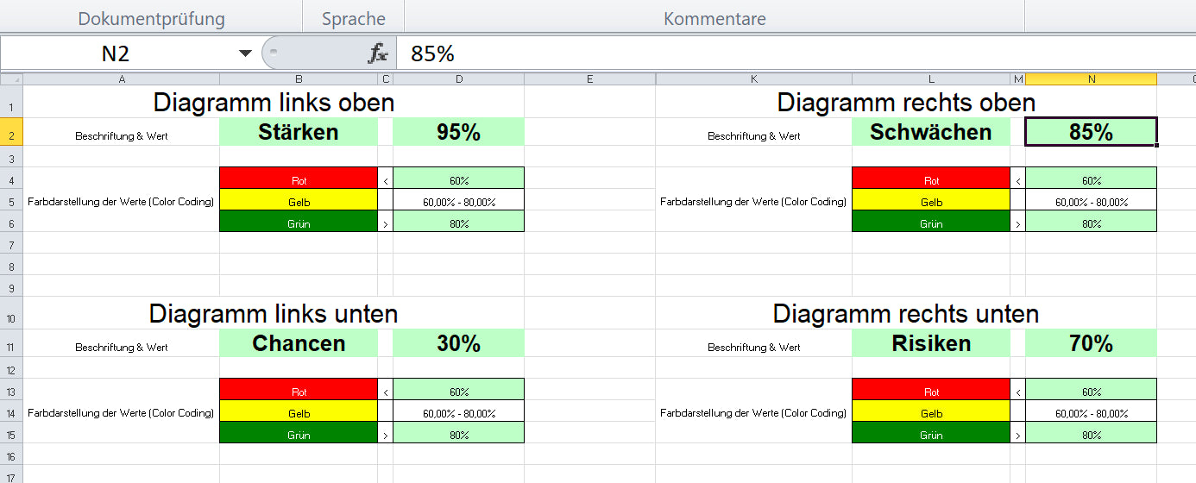1196x483 pixels.
Task: Click the Kommentare ribbon group label
Action: (714, 18)
